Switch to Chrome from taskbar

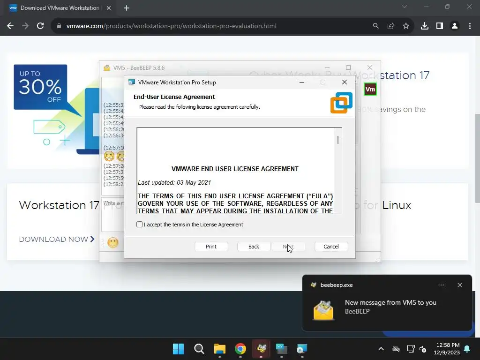[x=240, y=349]
